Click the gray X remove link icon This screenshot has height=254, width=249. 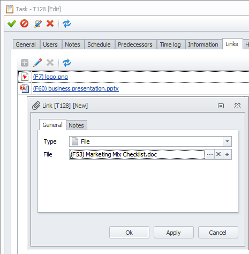(50, 63)
